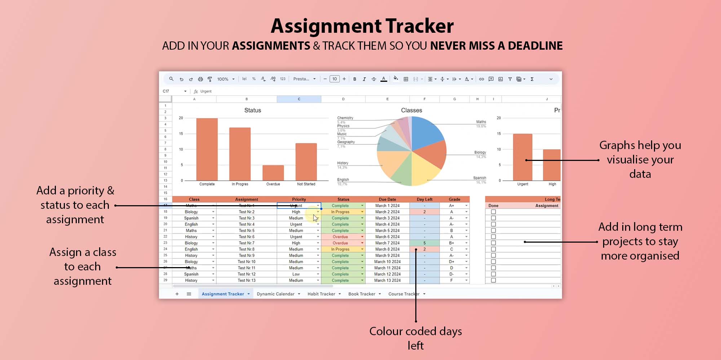Click the all sheets list button
This screenshot has width=721, height=360.
coord(189,294)
